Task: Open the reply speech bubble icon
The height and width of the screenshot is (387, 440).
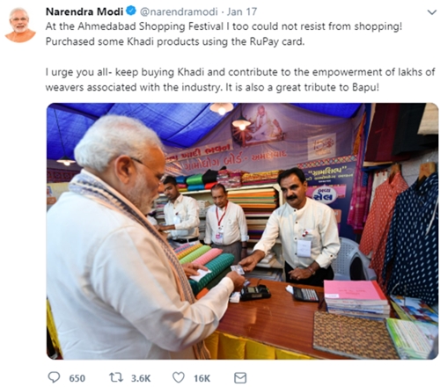Action: 54,377
